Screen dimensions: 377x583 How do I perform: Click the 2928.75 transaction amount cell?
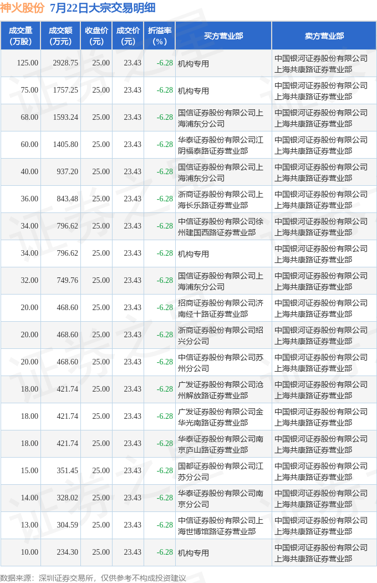point(65,63)
